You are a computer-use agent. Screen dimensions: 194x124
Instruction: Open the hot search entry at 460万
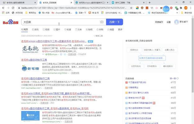(x=133, y=87)
